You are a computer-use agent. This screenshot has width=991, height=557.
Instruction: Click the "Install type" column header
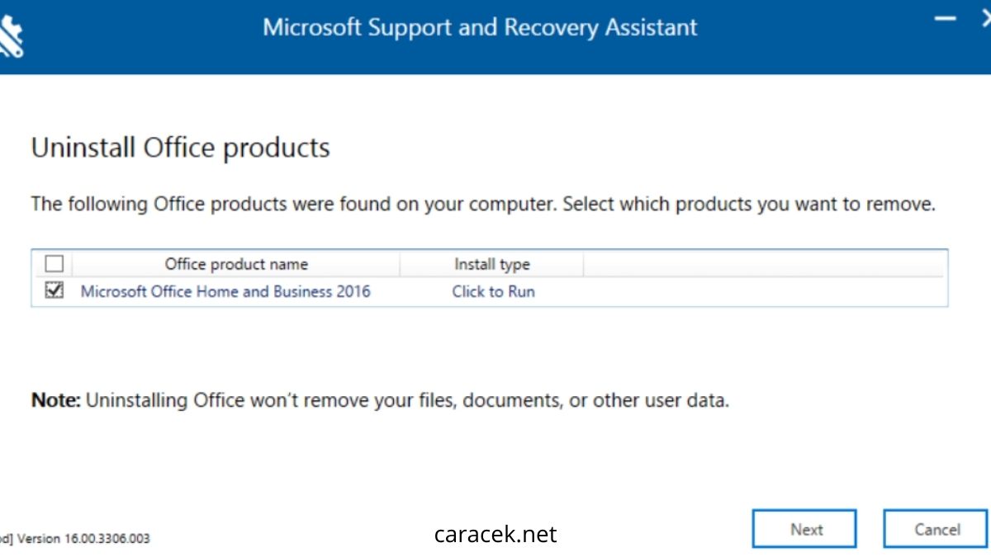click(x=491, y=264)
